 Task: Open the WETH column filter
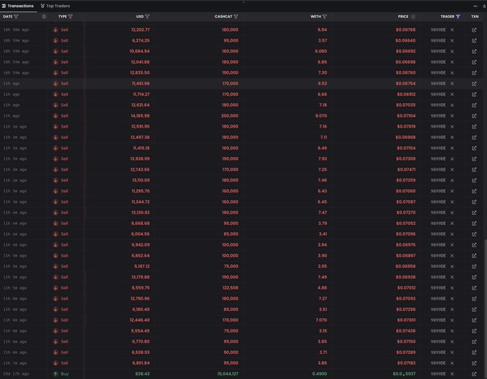(324, 16)
